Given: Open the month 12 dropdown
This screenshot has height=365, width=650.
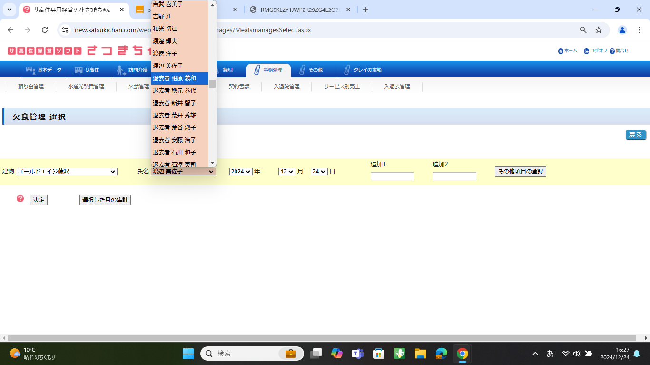Looking at the screenshot, I should [287, 172].
